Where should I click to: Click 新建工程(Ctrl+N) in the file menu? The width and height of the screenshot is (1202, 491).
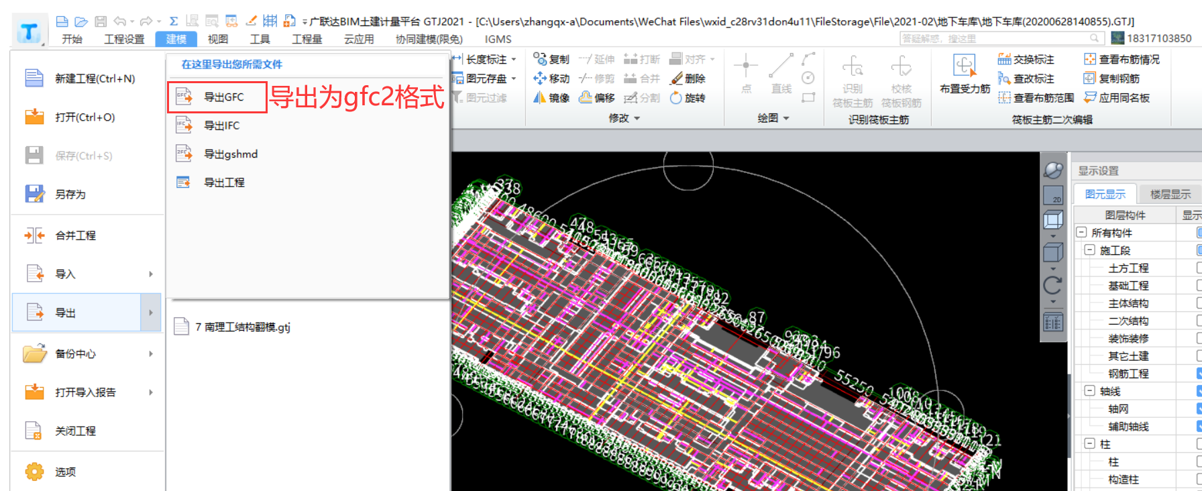pyautogui.click(x=87, y=78)
